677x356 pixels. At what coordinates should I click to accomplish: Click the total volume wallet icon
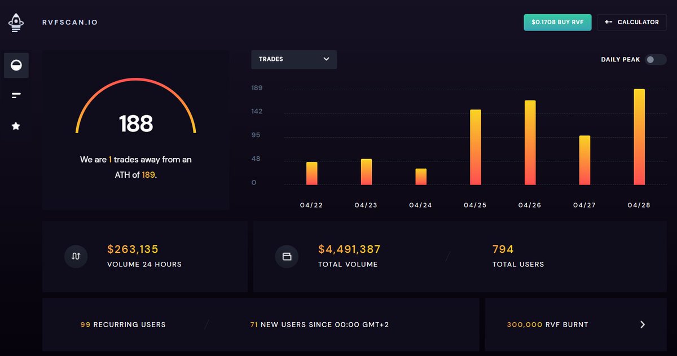(287, 256)
